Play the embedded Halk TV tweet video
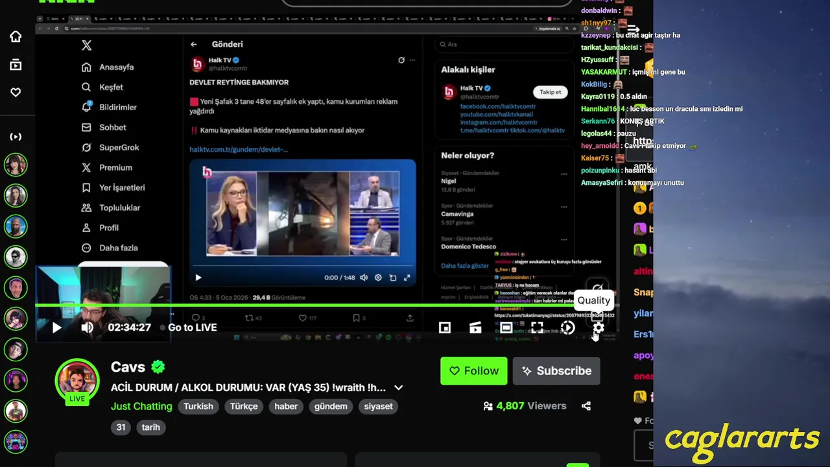This screenshot has height=467, width=830. (x=198, y=278)
